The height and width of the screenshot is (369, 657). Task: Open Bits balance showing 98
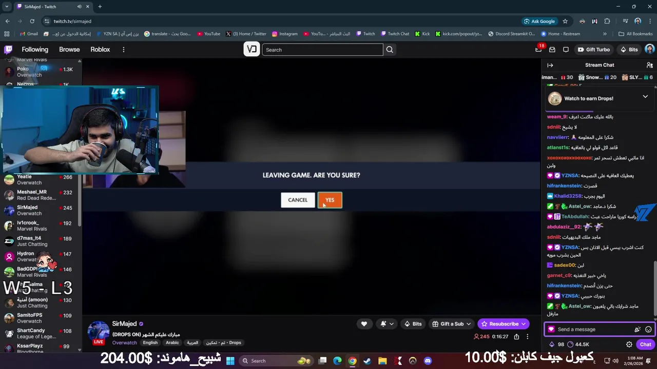pyautogui.click(x=556, y=344)
